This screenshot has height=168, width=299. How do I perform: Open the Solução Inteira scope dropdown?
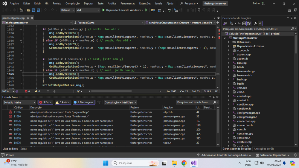click(19, 102)
